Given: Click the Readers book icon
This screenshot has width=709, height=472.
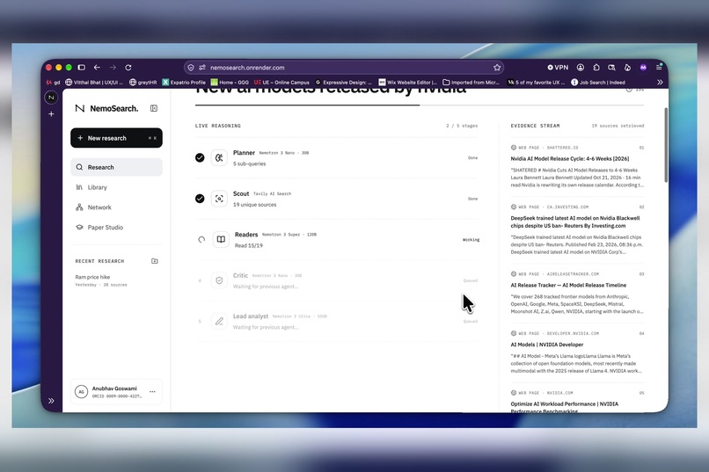Looking at the screenshot, I should pos(221,239).
